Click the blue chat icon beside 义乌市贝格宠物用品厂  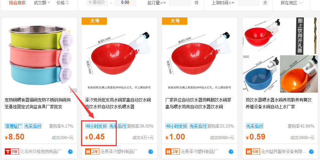[x=70, y=151]
